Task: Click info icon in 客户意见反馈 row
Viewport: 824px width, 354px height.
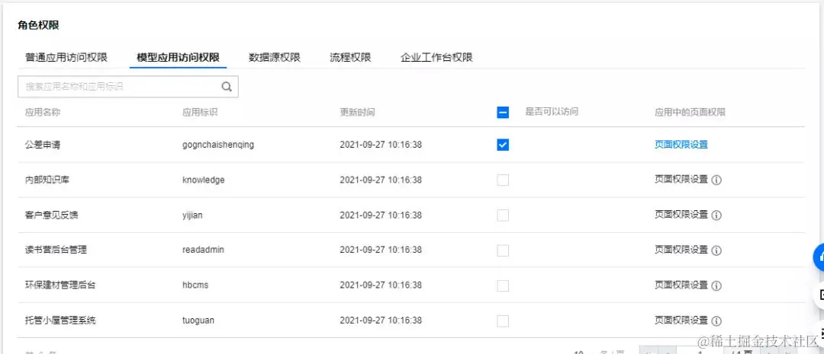Action: pyautogui.click(x=716, y=215)
